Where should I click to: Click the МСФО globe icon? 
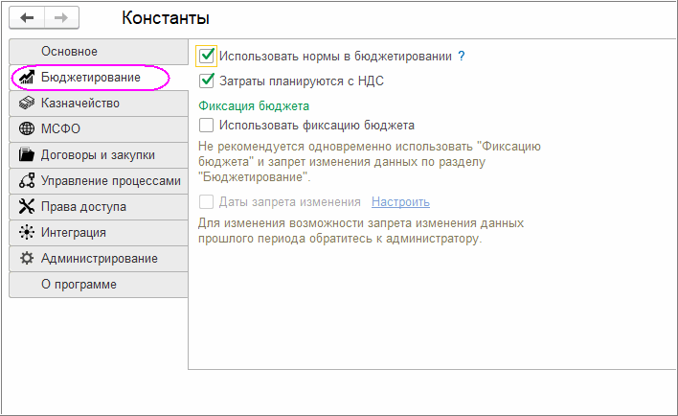tap(27, 128)
